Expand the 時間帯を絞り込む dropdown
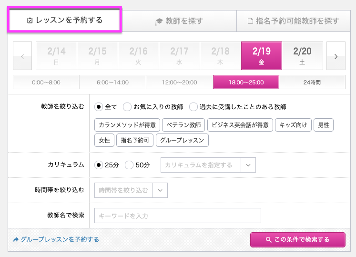The image size is (356, 257). [131, 190]
